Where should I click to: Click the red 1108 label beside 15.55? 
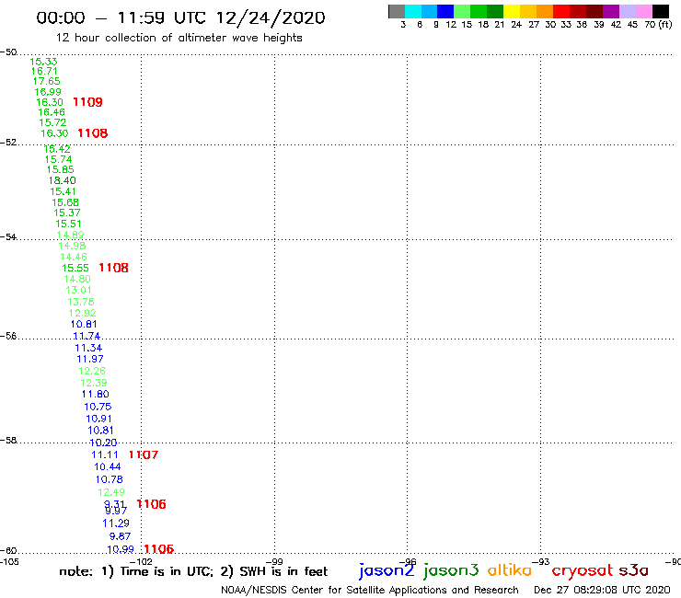click(113, 268)
